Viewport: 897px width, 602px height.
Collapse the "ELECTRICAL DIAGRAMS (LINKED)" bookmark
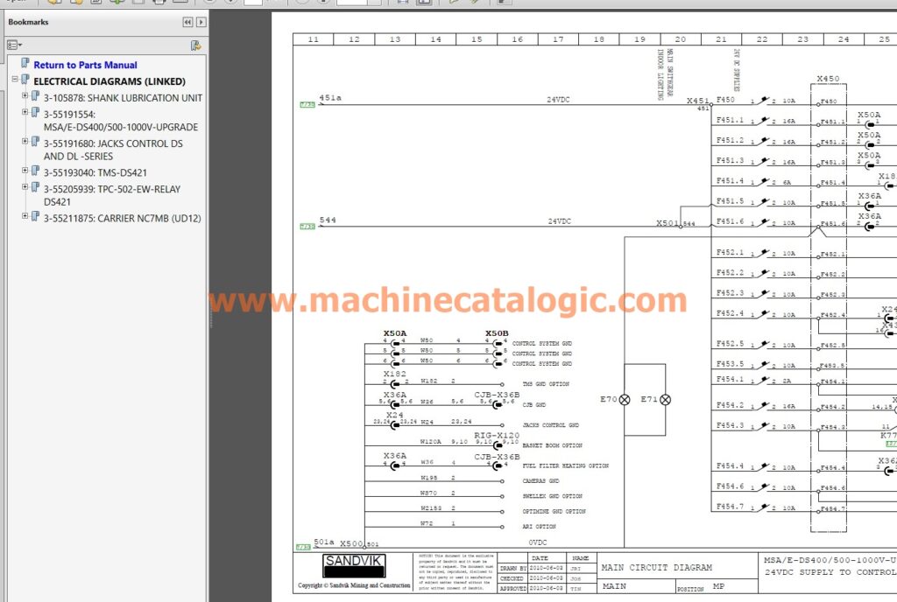coord(14,80)
